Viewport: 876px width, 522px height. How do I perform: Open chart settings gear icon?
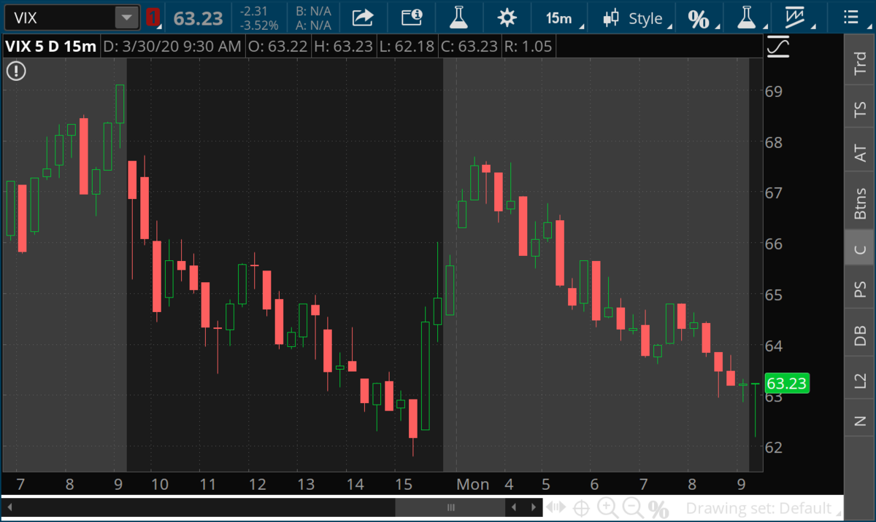pos(507,17)
